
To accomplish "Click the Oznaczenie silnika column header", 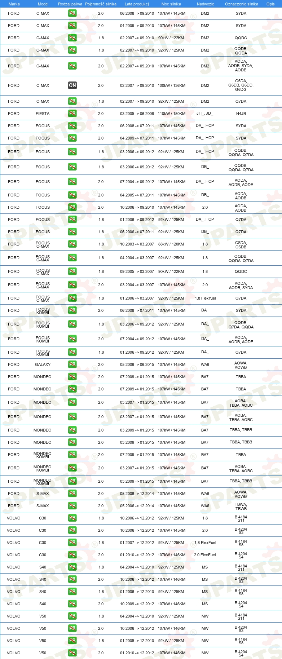I will pyautogui.click(x=242, y=4).
